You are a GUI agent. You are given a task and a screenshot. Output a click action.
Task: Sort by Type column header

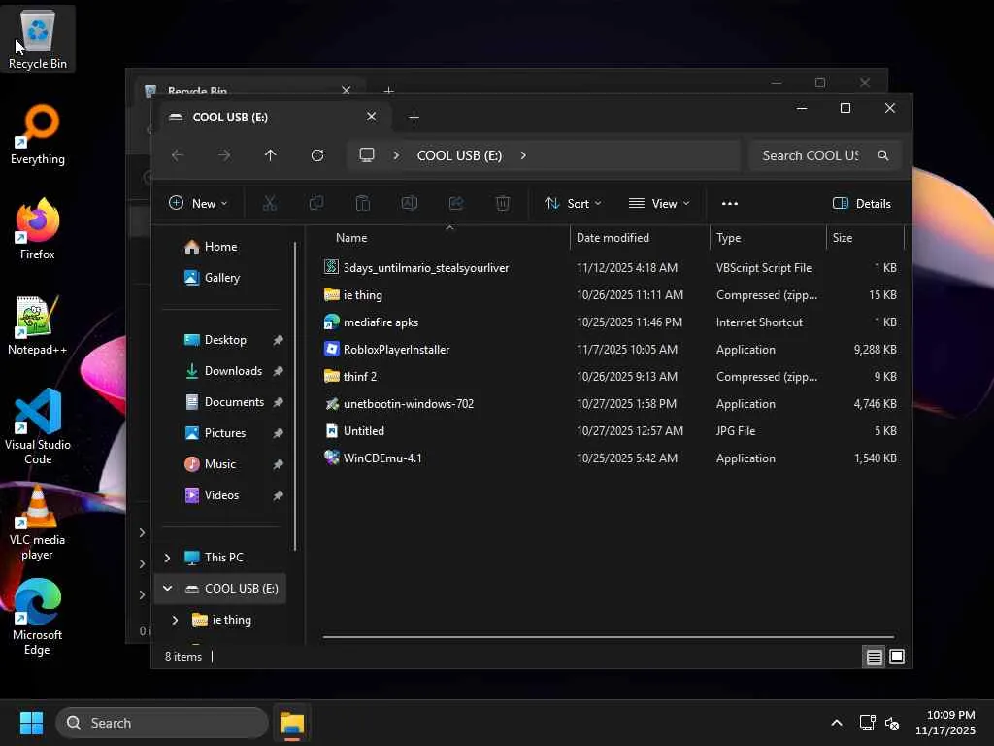coord(768,238)
